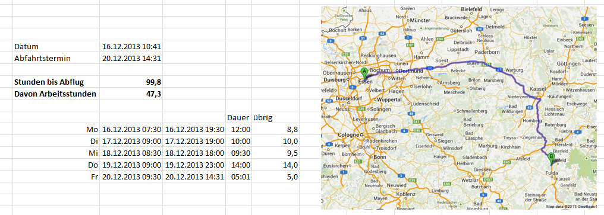This screenshot has width=604, height=215.
Task: Select duration cell 09:30
Action: (x=238, y=153)
